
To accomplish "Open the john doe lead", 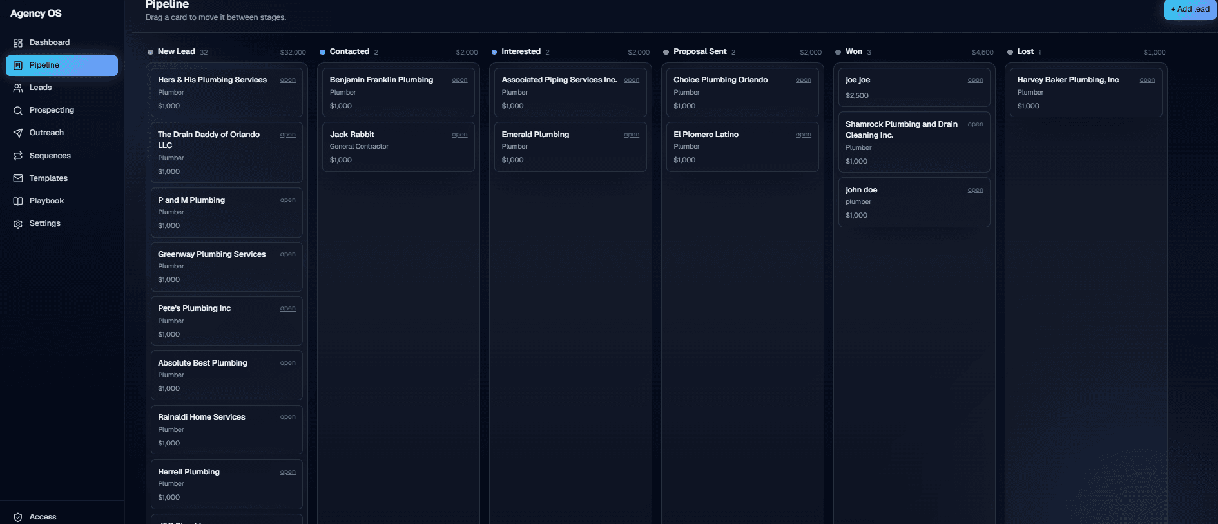I will 975,190.
